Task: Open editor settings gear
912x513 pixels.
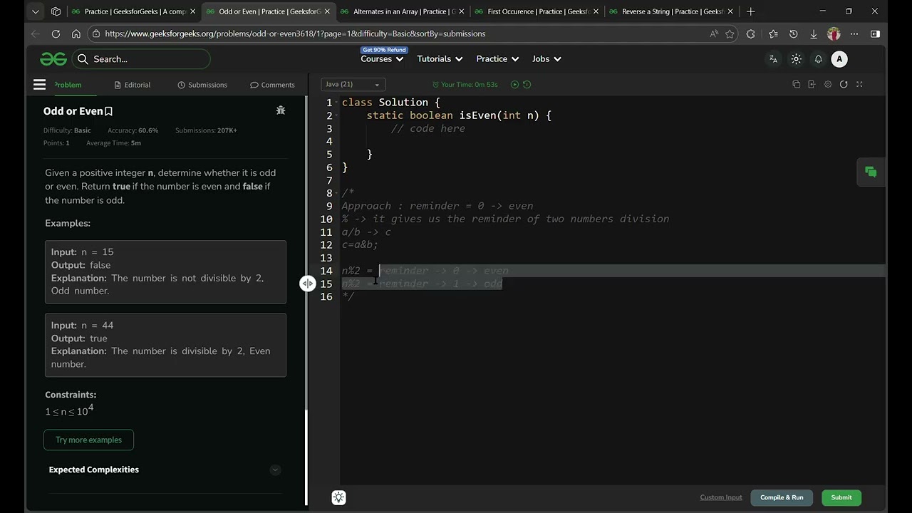Action: click(828, 85)
